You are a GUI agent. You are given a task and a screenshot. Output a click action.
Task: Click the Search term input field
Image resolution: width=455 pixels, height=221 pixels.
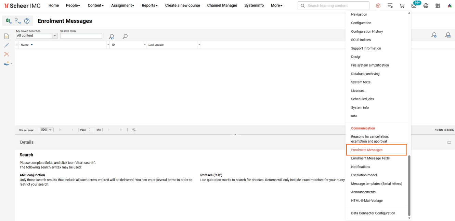(x=81, y=35)
